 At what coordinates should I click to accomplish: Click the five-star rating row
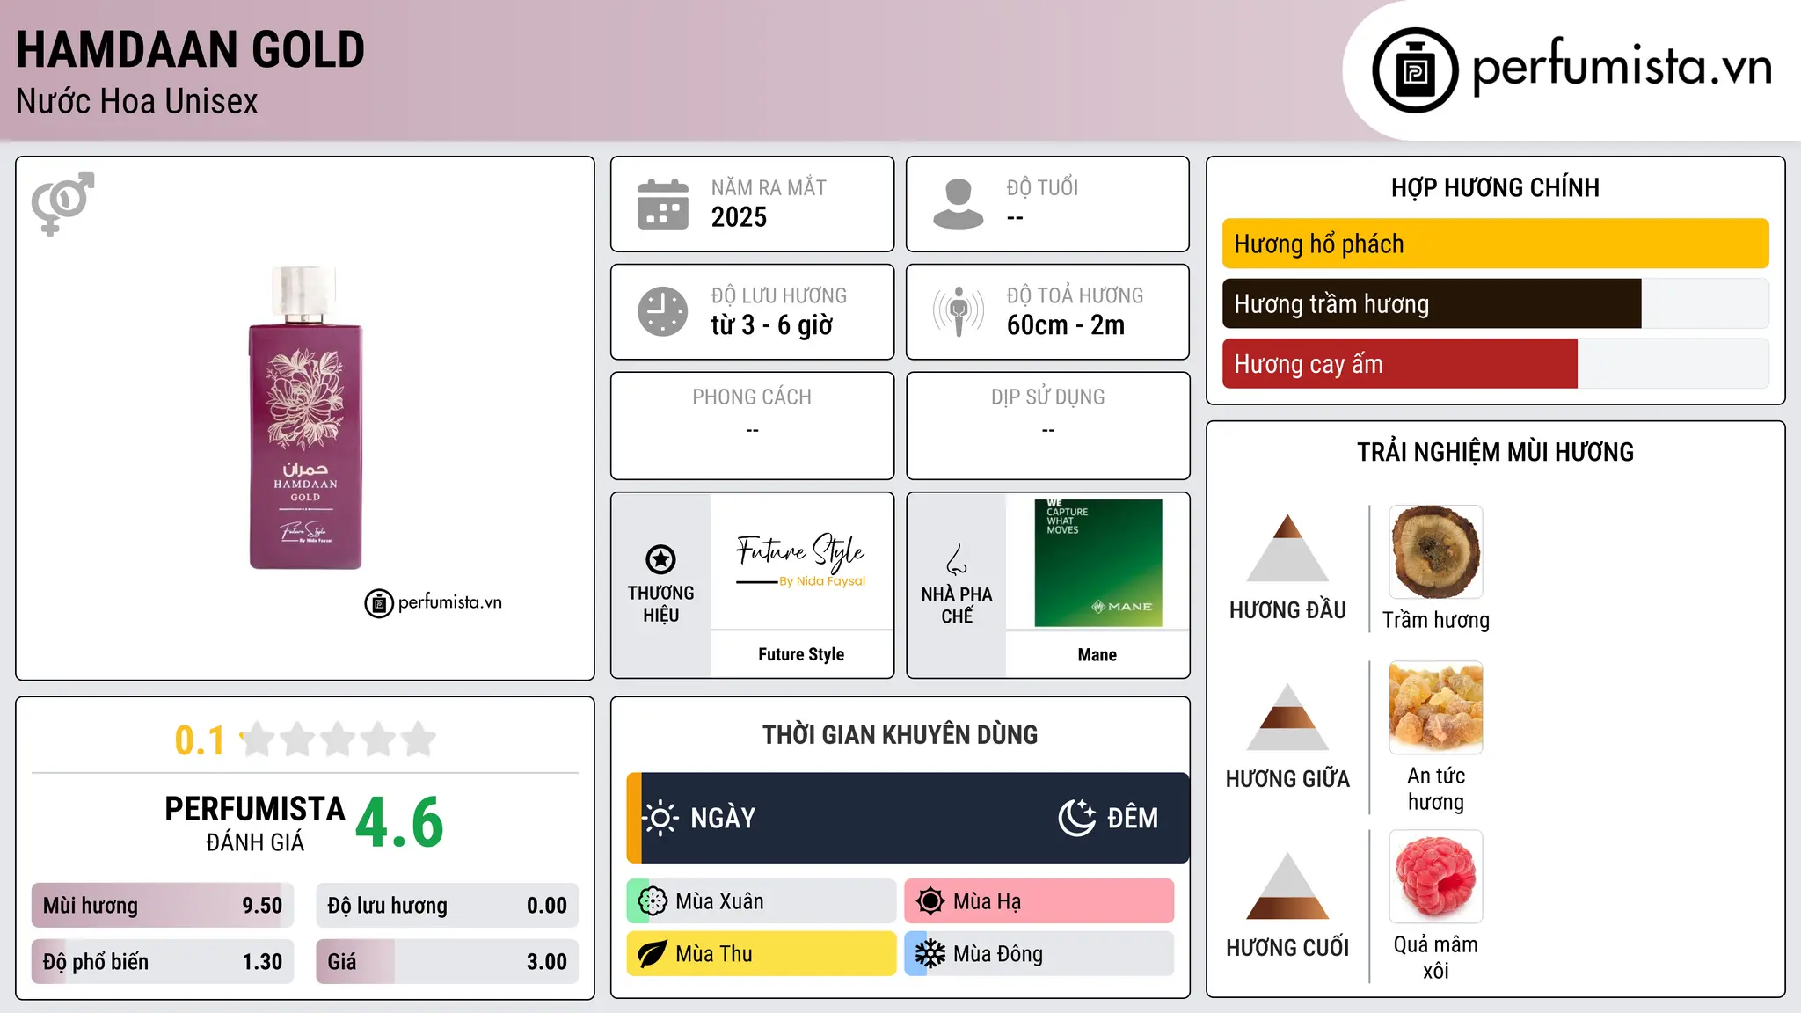coord(339,740)
